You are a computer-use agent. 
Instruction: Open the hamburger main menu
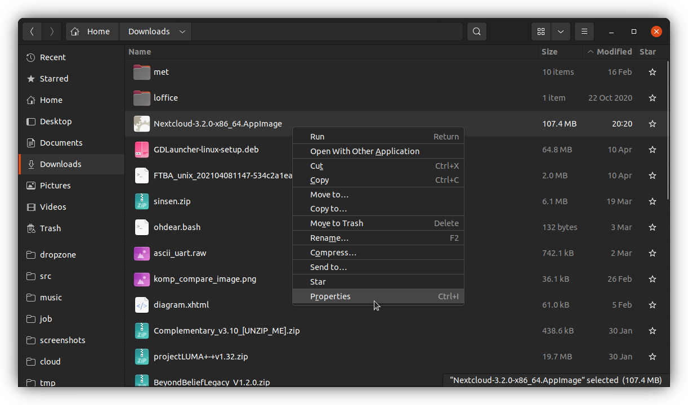point(584,31)
